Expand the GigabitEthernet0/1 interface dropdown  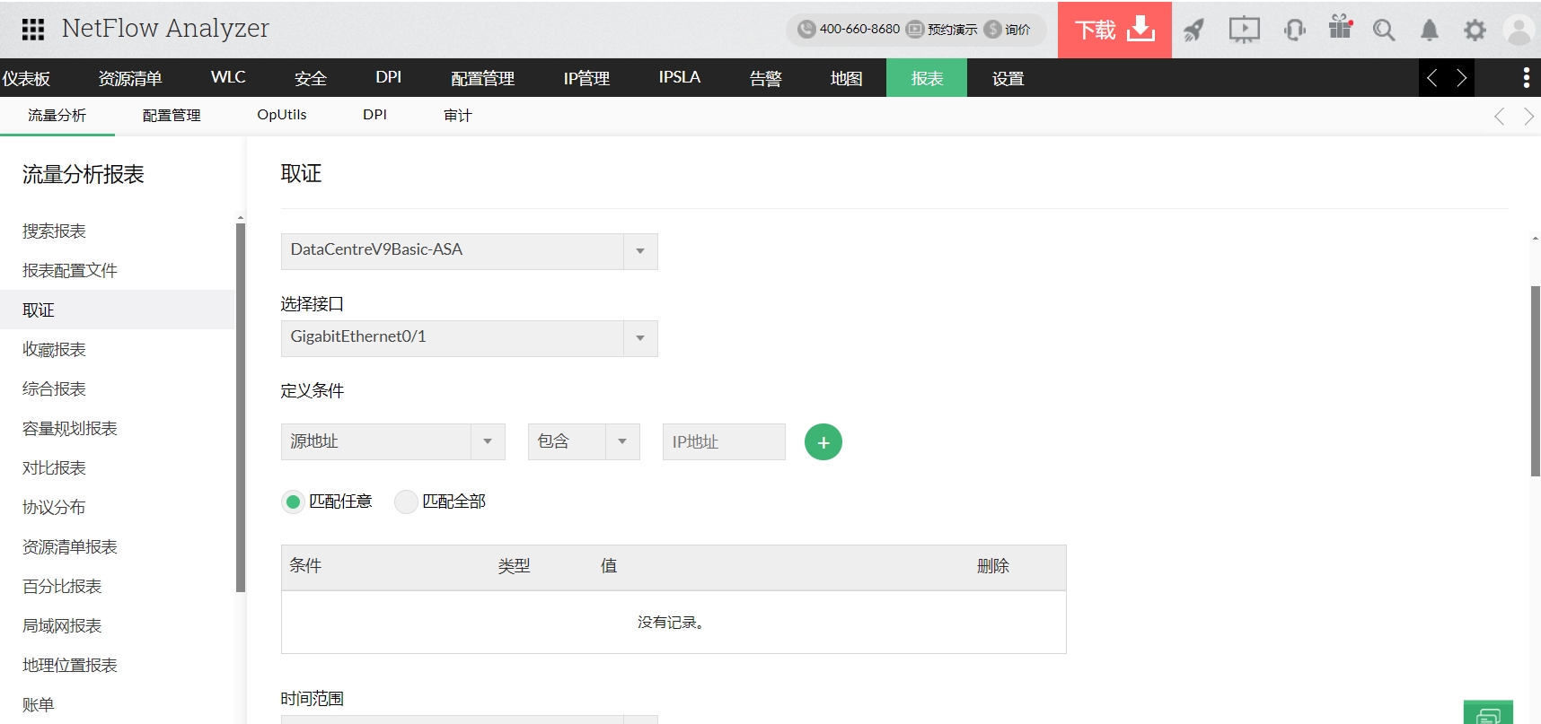pyautogui.click(x=469, y=338)
